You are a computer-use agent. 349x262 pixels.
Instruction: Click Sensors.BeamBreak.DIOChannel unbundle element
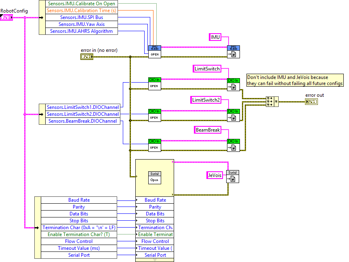tap(82, 121)
